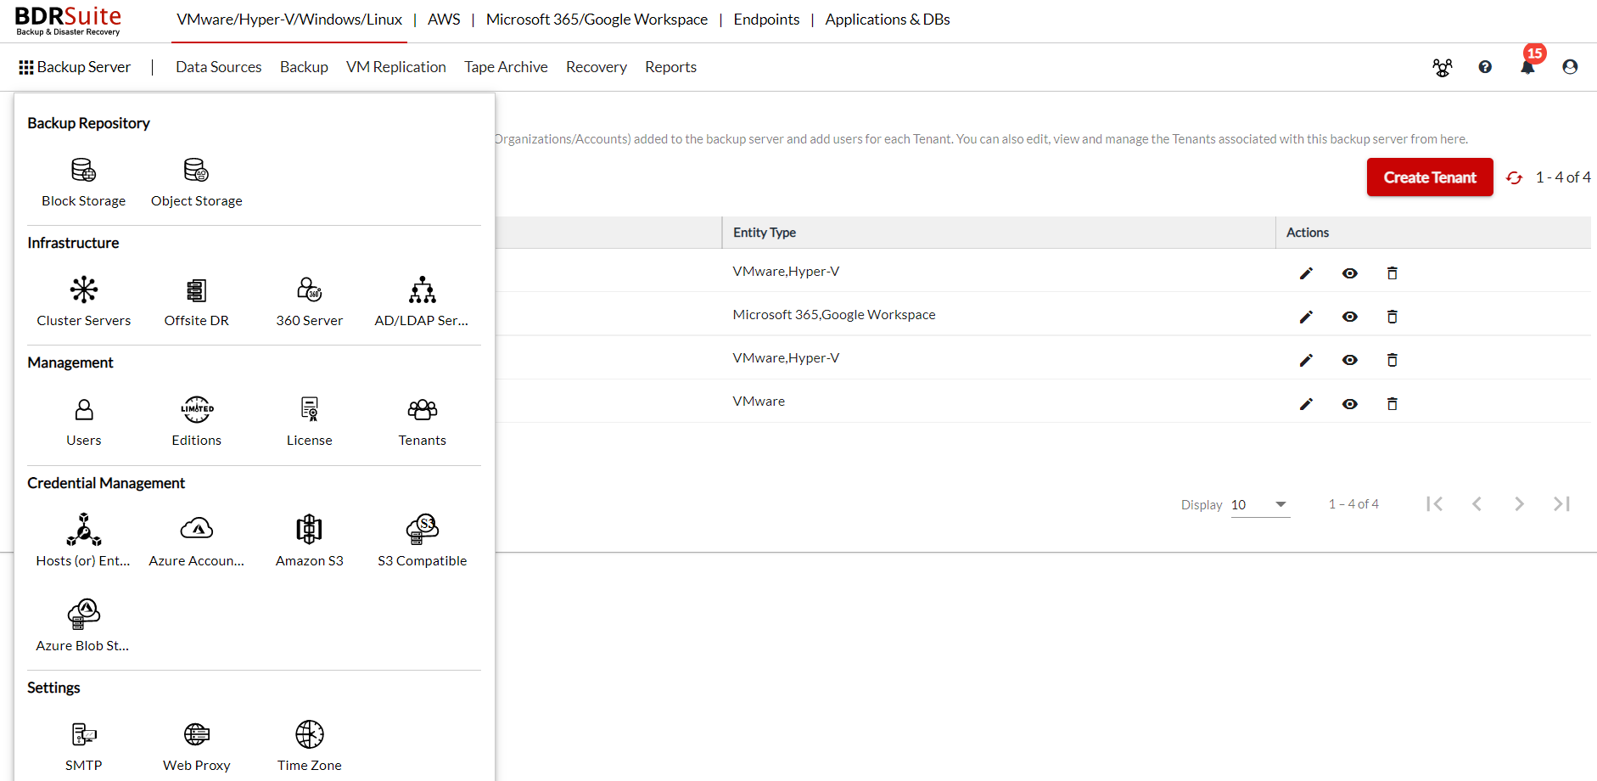1597x781 pixels.
Task: Open Azure Account credentials
Action: click(196, 542)
